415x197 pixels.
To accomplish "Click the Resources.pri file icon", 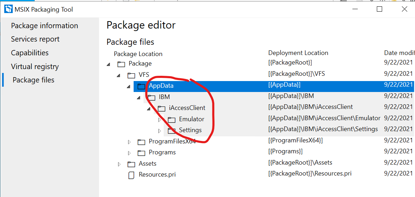I will coord(131,175).
